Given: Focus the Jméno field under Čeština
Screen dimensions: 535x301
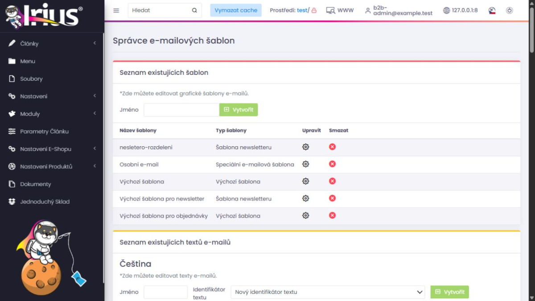Looking at the screenshot, I should 165,292.
